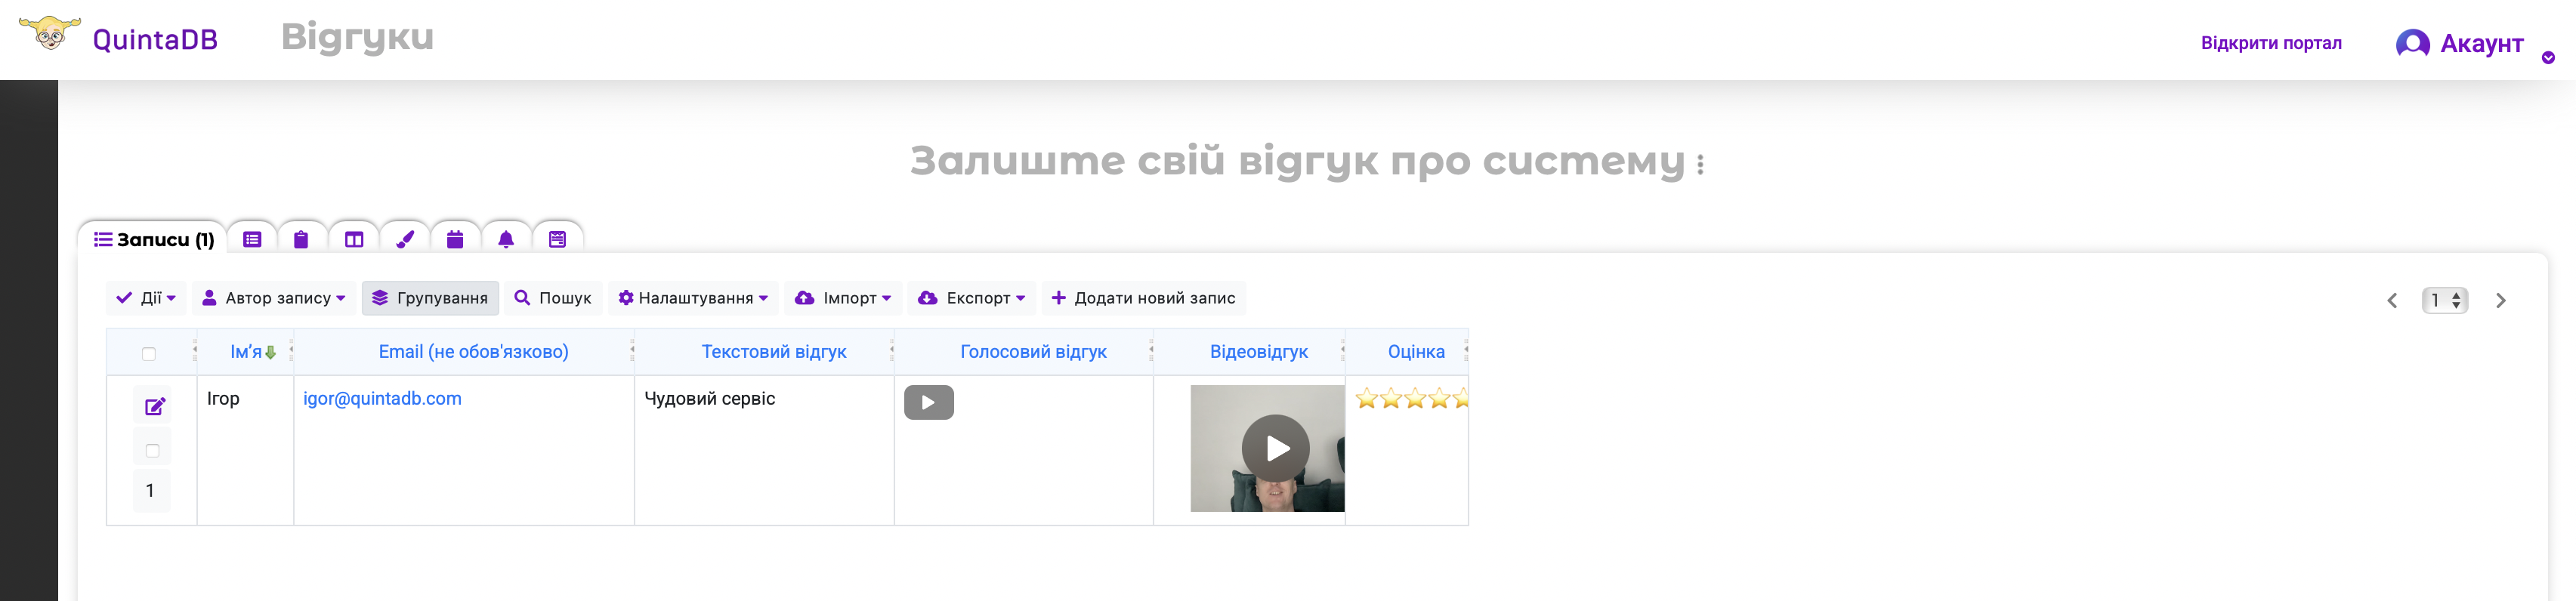Sort by the Ім'я column header
This screenshot has height=601, width=2576.
(x=246, y=352)
